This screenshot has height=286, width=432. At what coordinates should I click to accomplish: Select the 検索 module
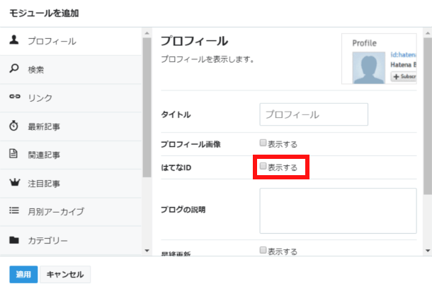(71, 69)
